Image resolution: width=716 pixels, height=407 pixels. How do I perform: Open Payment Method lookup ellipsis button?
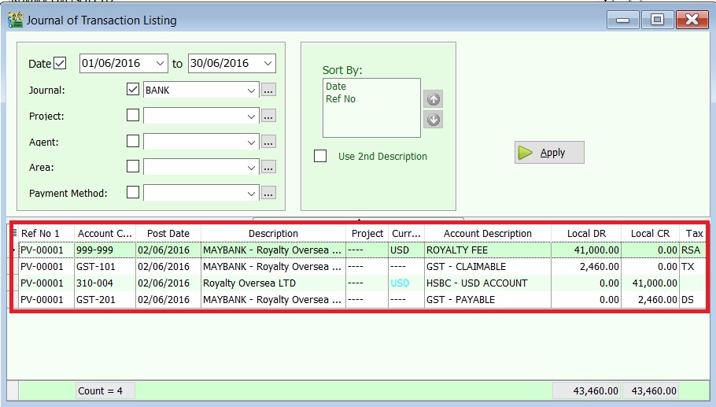click(x=269, y=193)
